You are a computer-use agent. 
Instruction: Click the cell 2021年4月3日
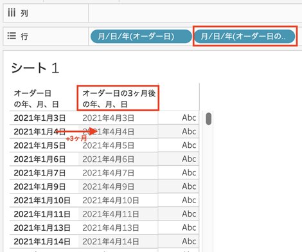[x=108, y=118]
